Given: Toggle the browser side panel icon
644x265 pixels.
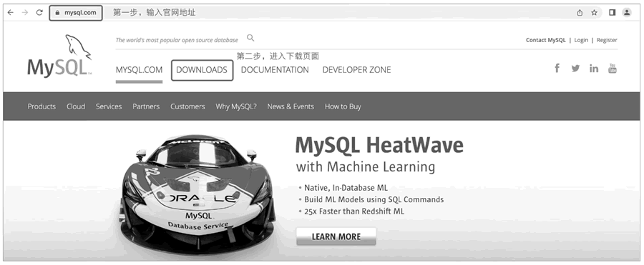Looking at the screenshot, I should (x=612, y=13).
